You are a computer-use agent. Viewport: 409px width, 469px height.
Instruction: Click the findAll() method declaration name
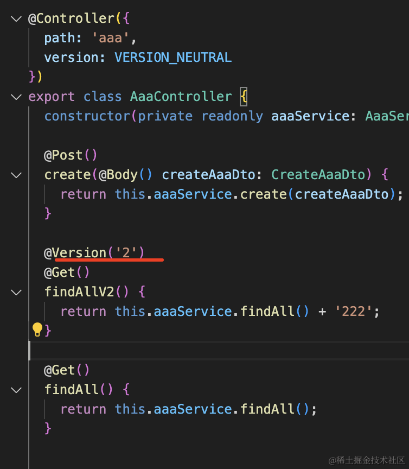pyautogui.click(x=72, y=389)
